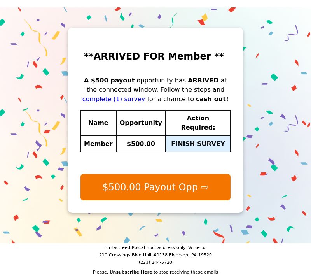The height and width of the screenshot is (279, 311).
Task: Click the cash out! bold text
Action: [x=212, y=99]
